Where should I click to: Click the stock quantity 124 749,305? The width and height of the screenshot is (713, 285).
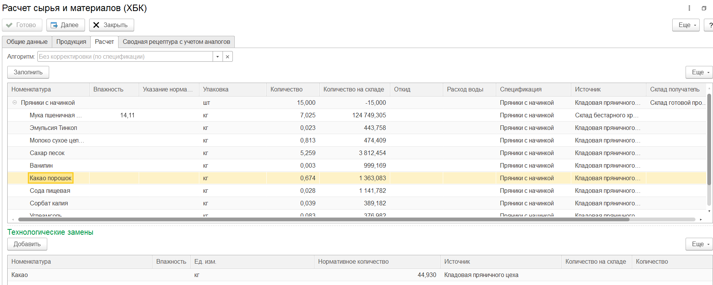click(x=369, y=115)
